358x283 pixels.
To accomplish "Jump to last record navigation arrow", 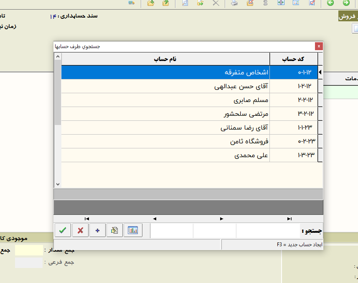I will [x=289, y=219].
